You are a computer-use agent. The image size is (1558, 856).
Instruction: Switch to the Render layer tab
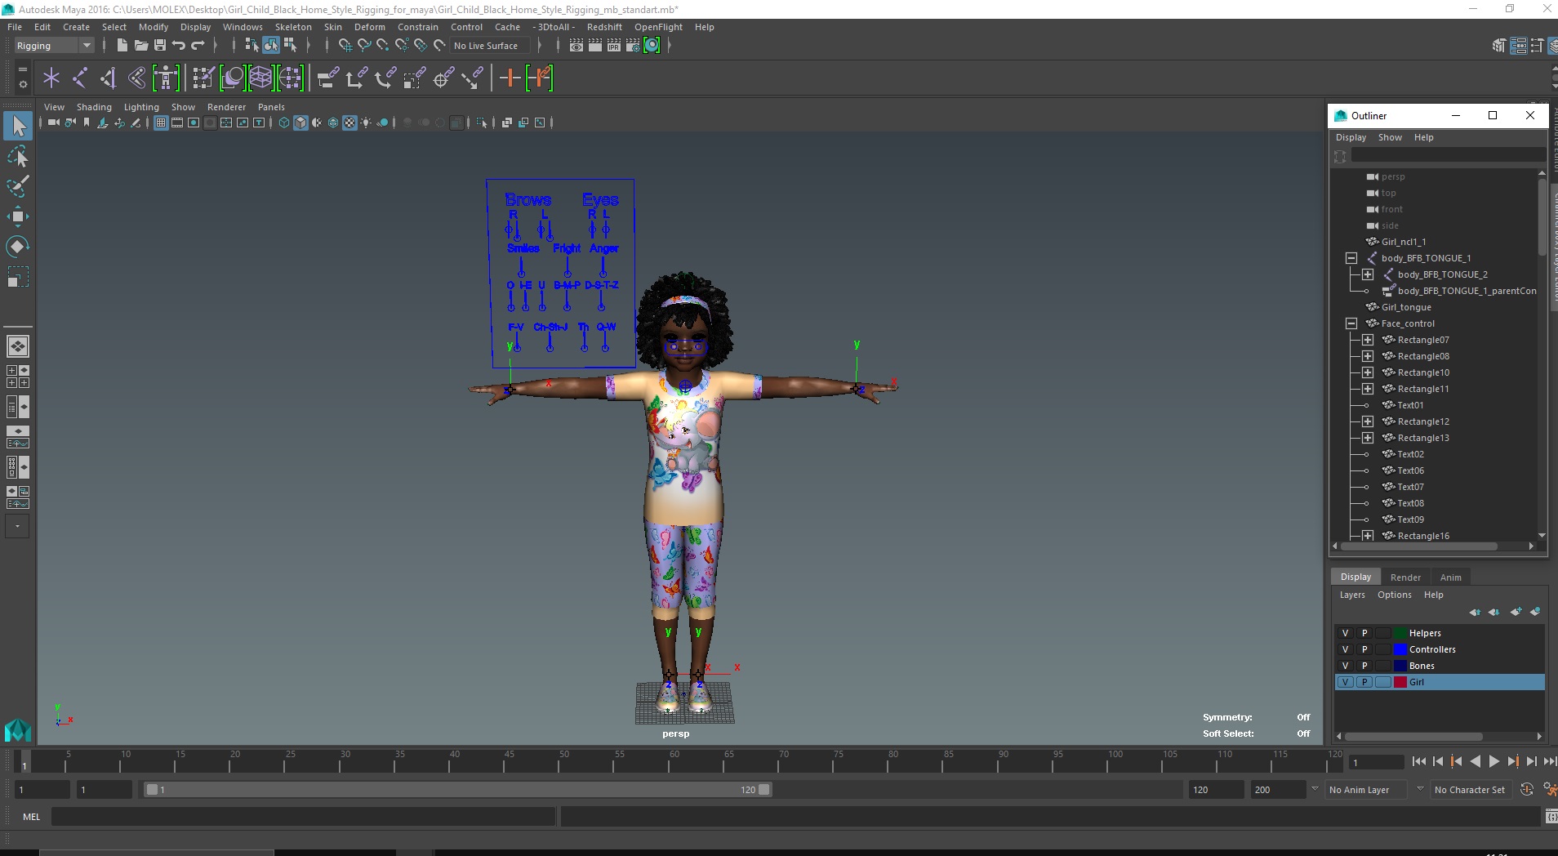1405,577
